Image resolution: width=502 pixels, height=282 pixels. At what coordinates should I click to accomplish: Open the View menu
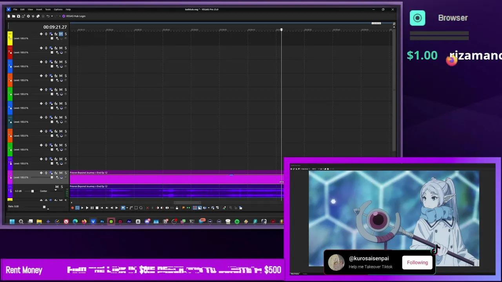[x=30, y=9]
